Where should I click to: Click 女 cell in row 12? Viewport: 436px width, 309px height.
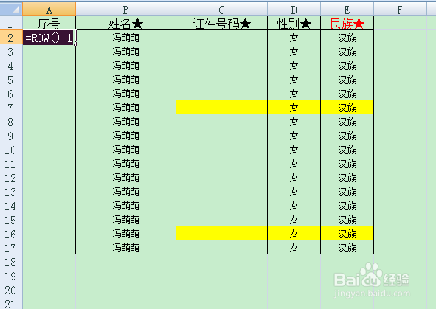[294, 177]
